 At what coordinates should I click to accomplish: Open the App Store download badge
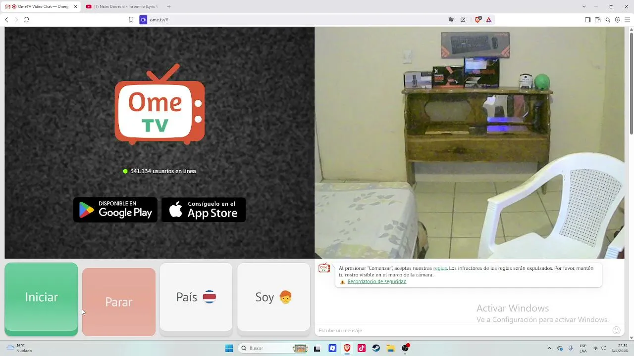[x=204, y=210]
